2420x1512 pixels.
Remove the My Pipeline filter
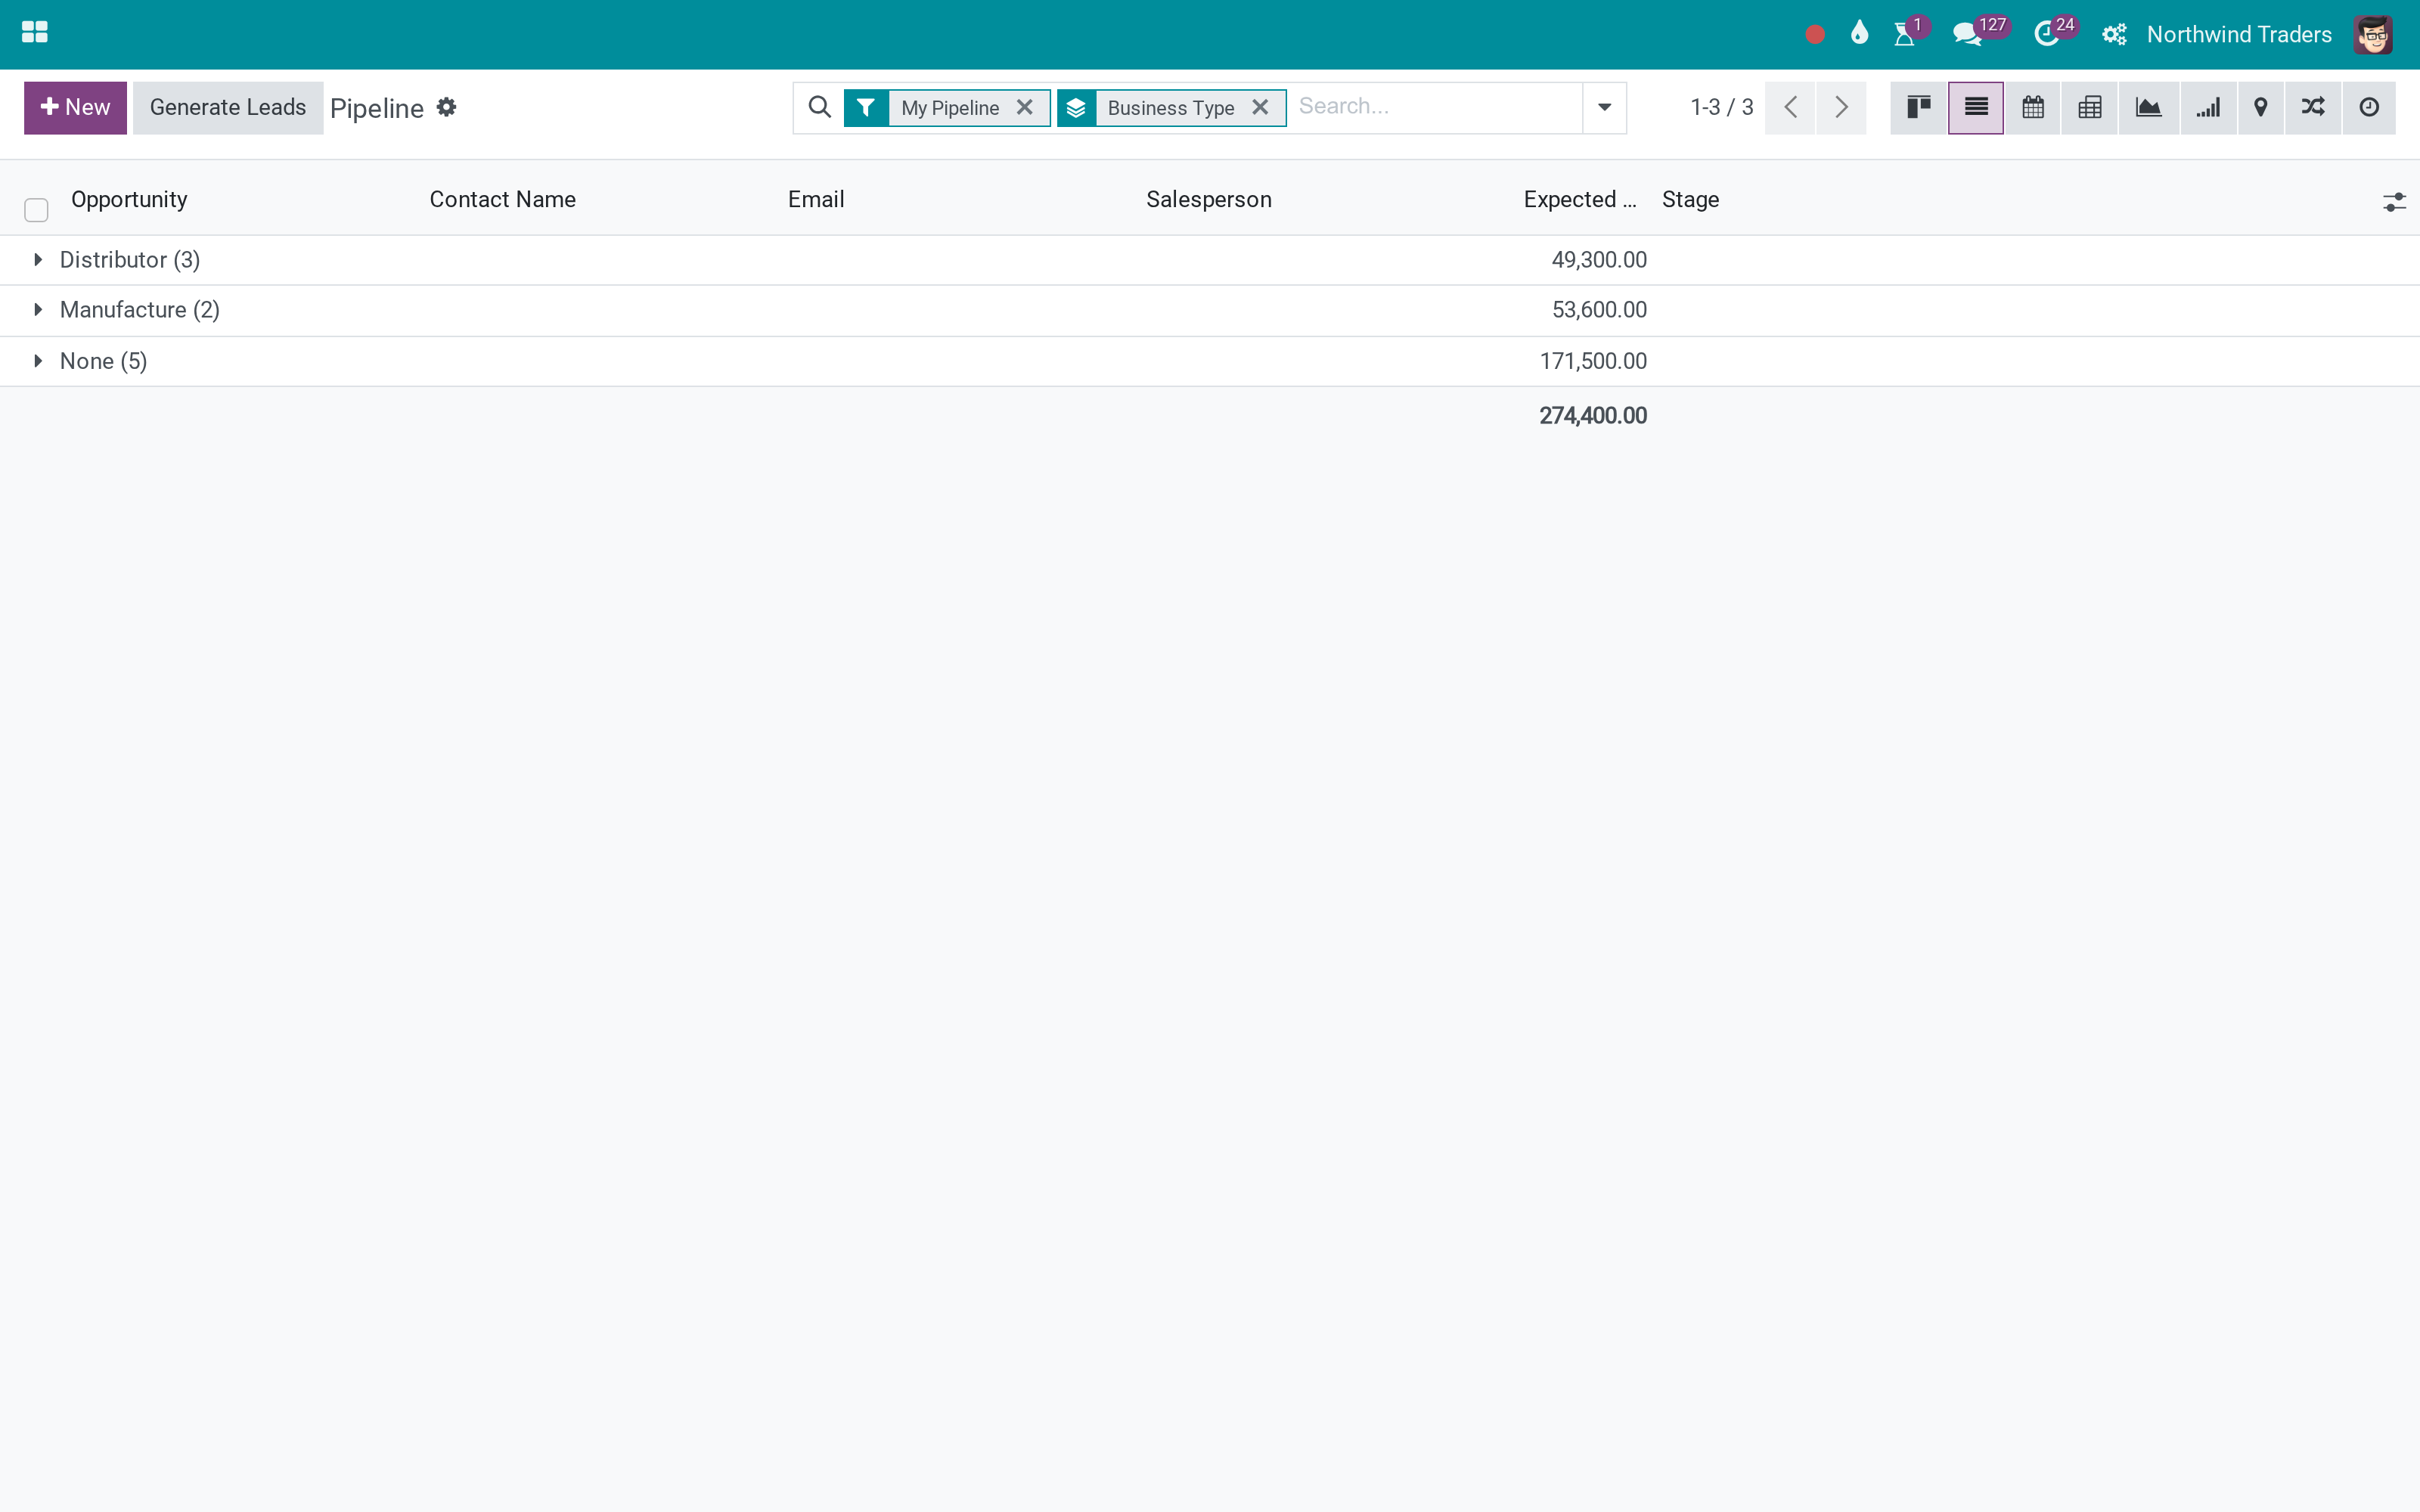[1025, 107]
